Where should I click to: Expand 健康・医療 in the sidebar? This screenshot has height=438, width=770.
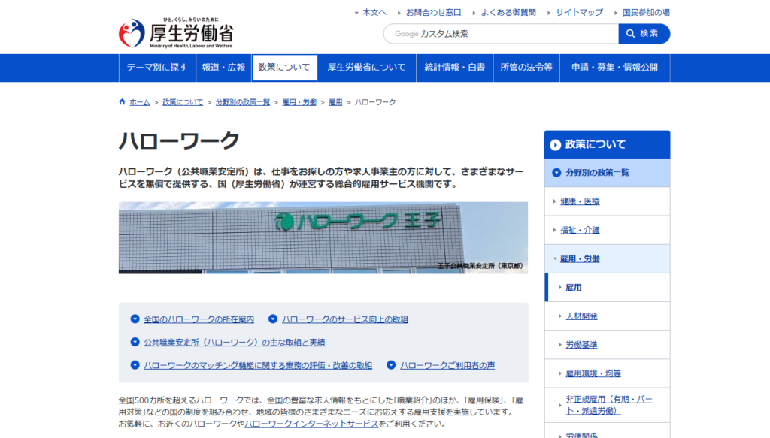pos(555,201)
